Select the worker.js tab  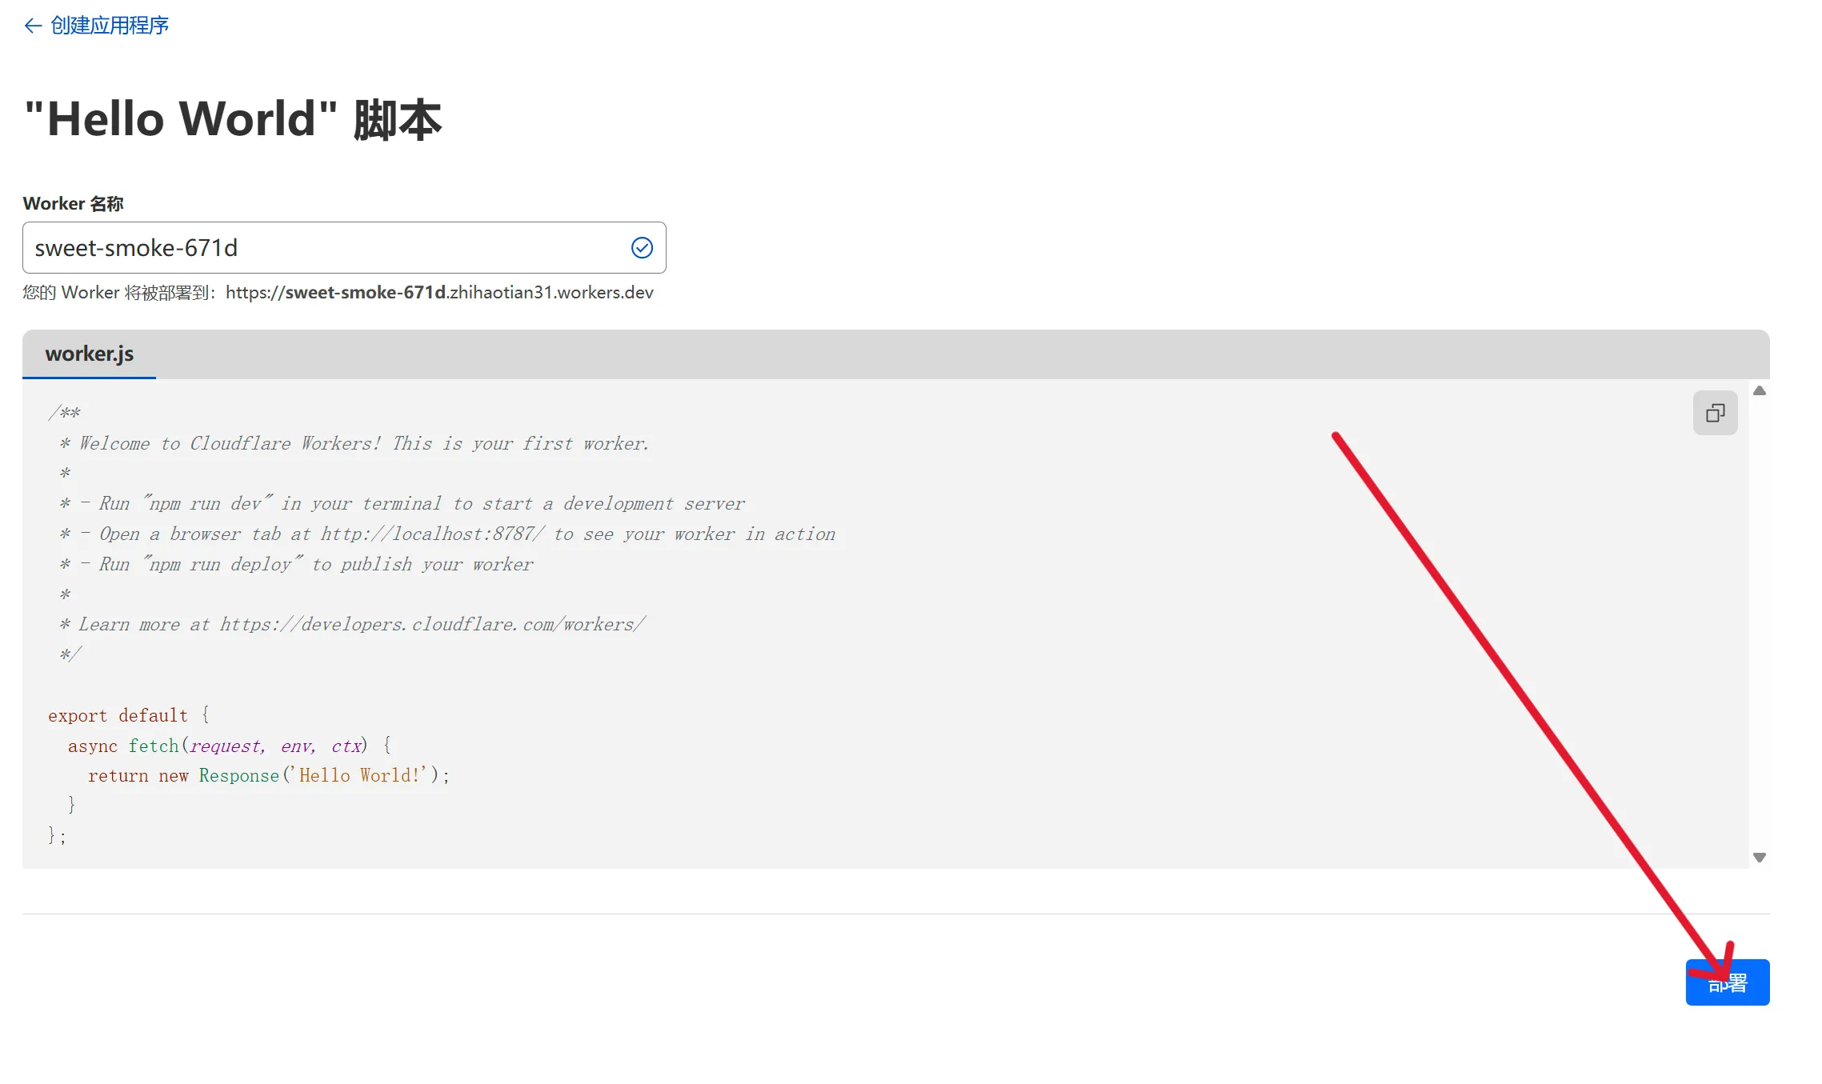[89, 354]
